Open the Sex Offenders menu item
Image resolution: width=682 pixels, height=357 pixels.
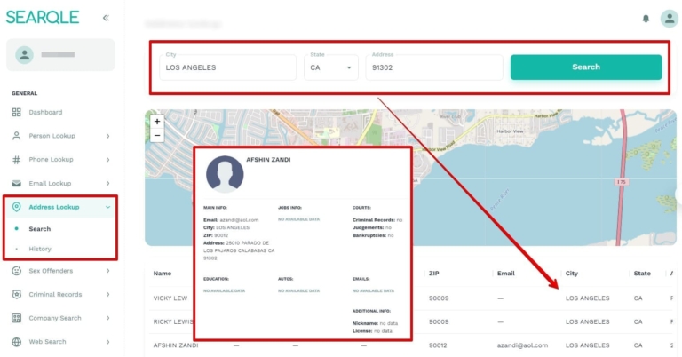(x=51, y=271)
